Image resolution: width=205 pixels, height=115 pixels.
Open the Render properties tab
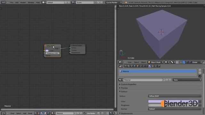126,66
